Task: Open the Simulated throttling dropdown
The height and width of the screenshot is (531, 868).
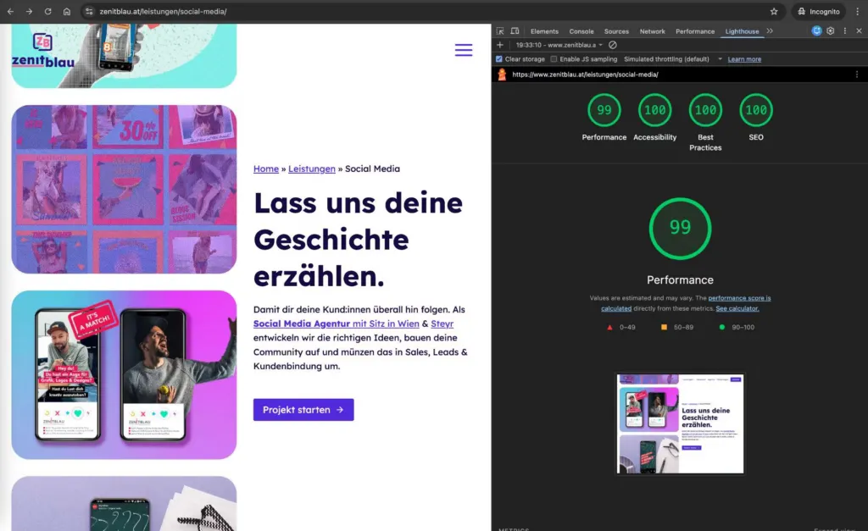Action: point(673,59)
